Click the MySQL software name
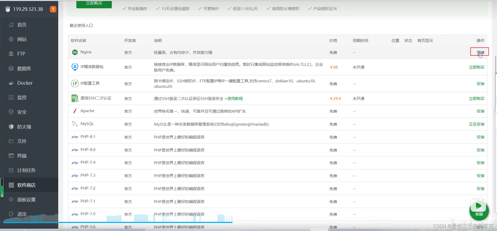This screenshot has height=231, width=497. click(x=87, y=124)
